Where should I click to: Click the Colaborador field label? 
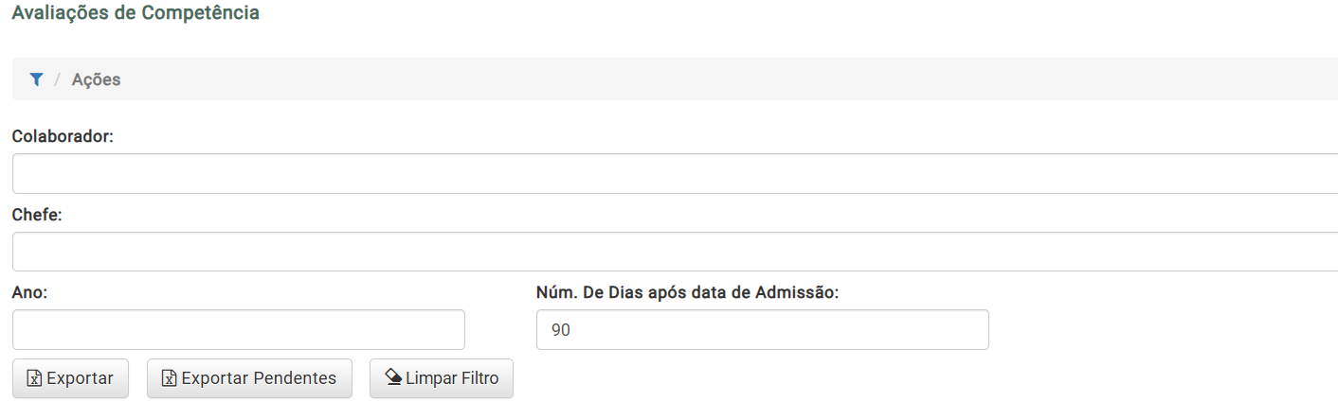pyautogui.click(x=63, y=136)
